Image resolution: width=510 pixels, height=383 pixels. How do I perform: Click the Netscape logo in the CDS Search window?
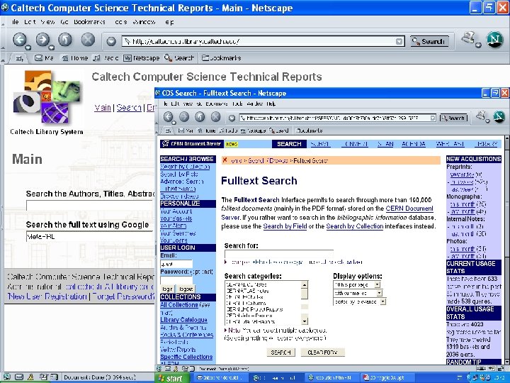(499, 117)
